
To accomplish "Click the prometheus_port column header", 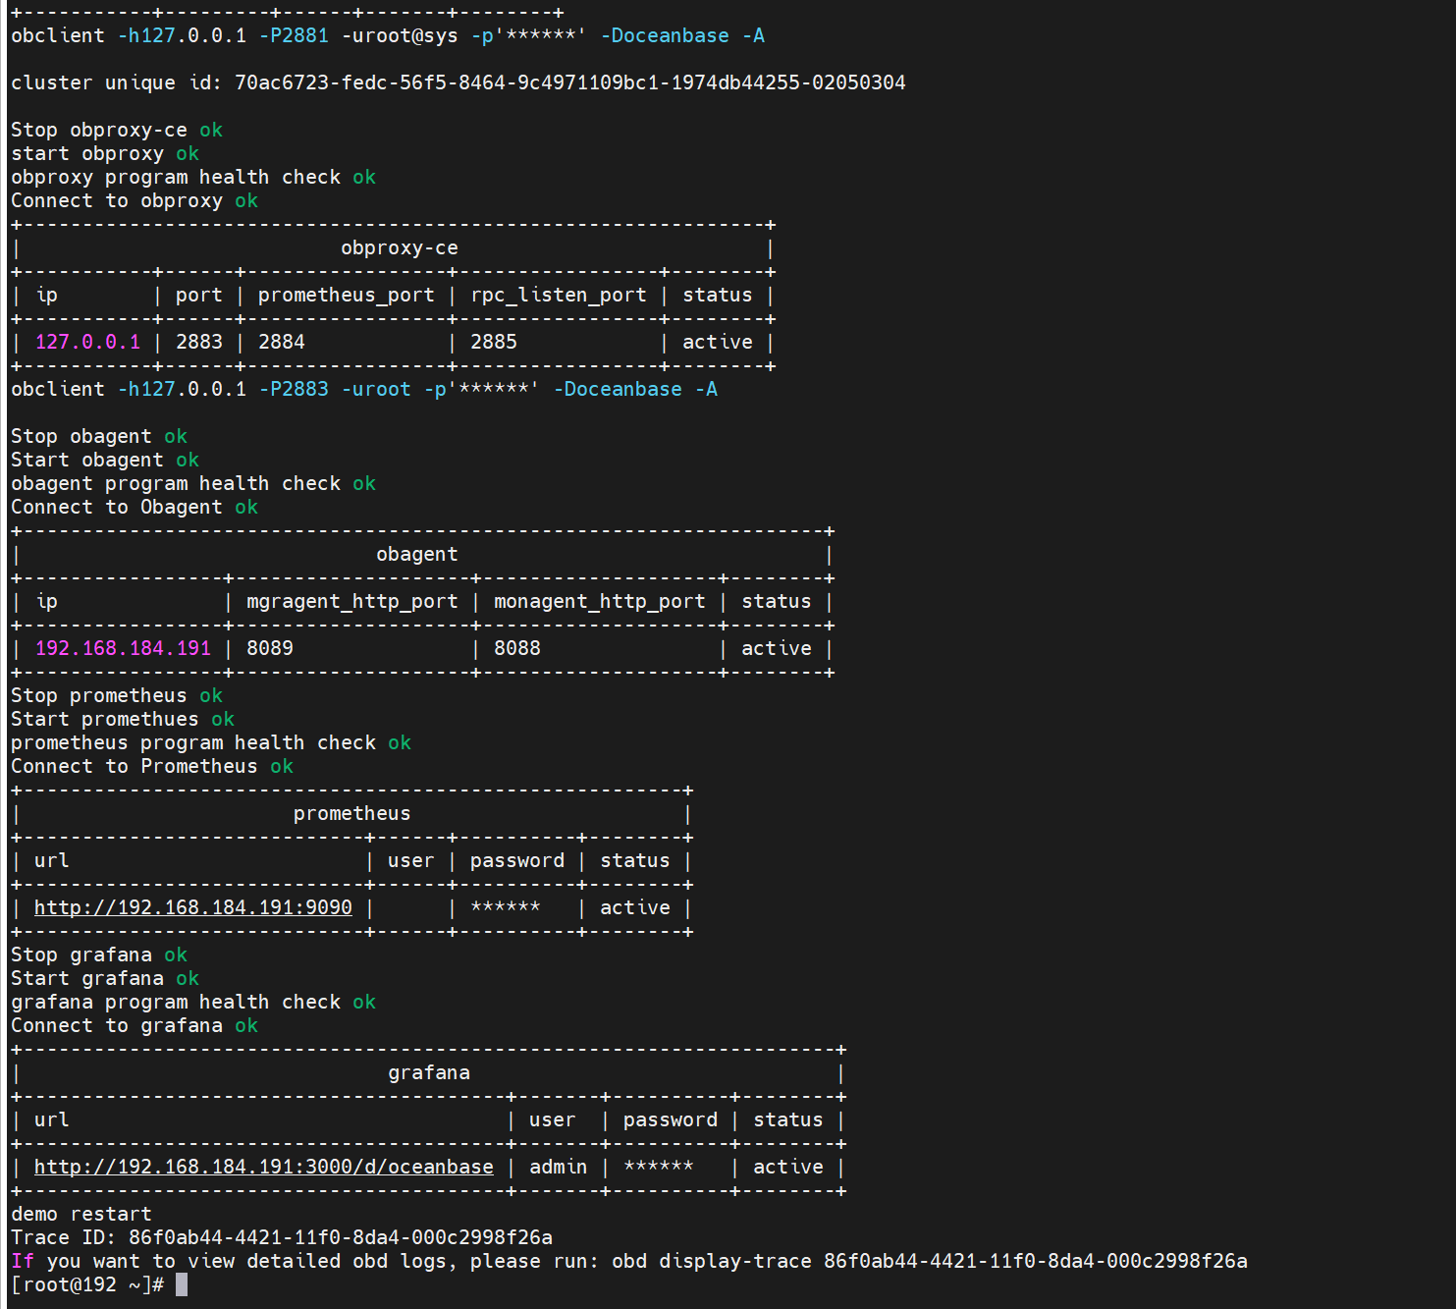I will tap(347, 295).
